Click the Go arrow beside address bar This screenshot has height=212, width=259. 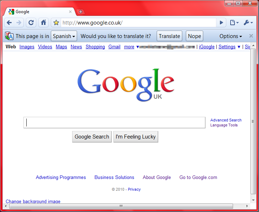221,23
